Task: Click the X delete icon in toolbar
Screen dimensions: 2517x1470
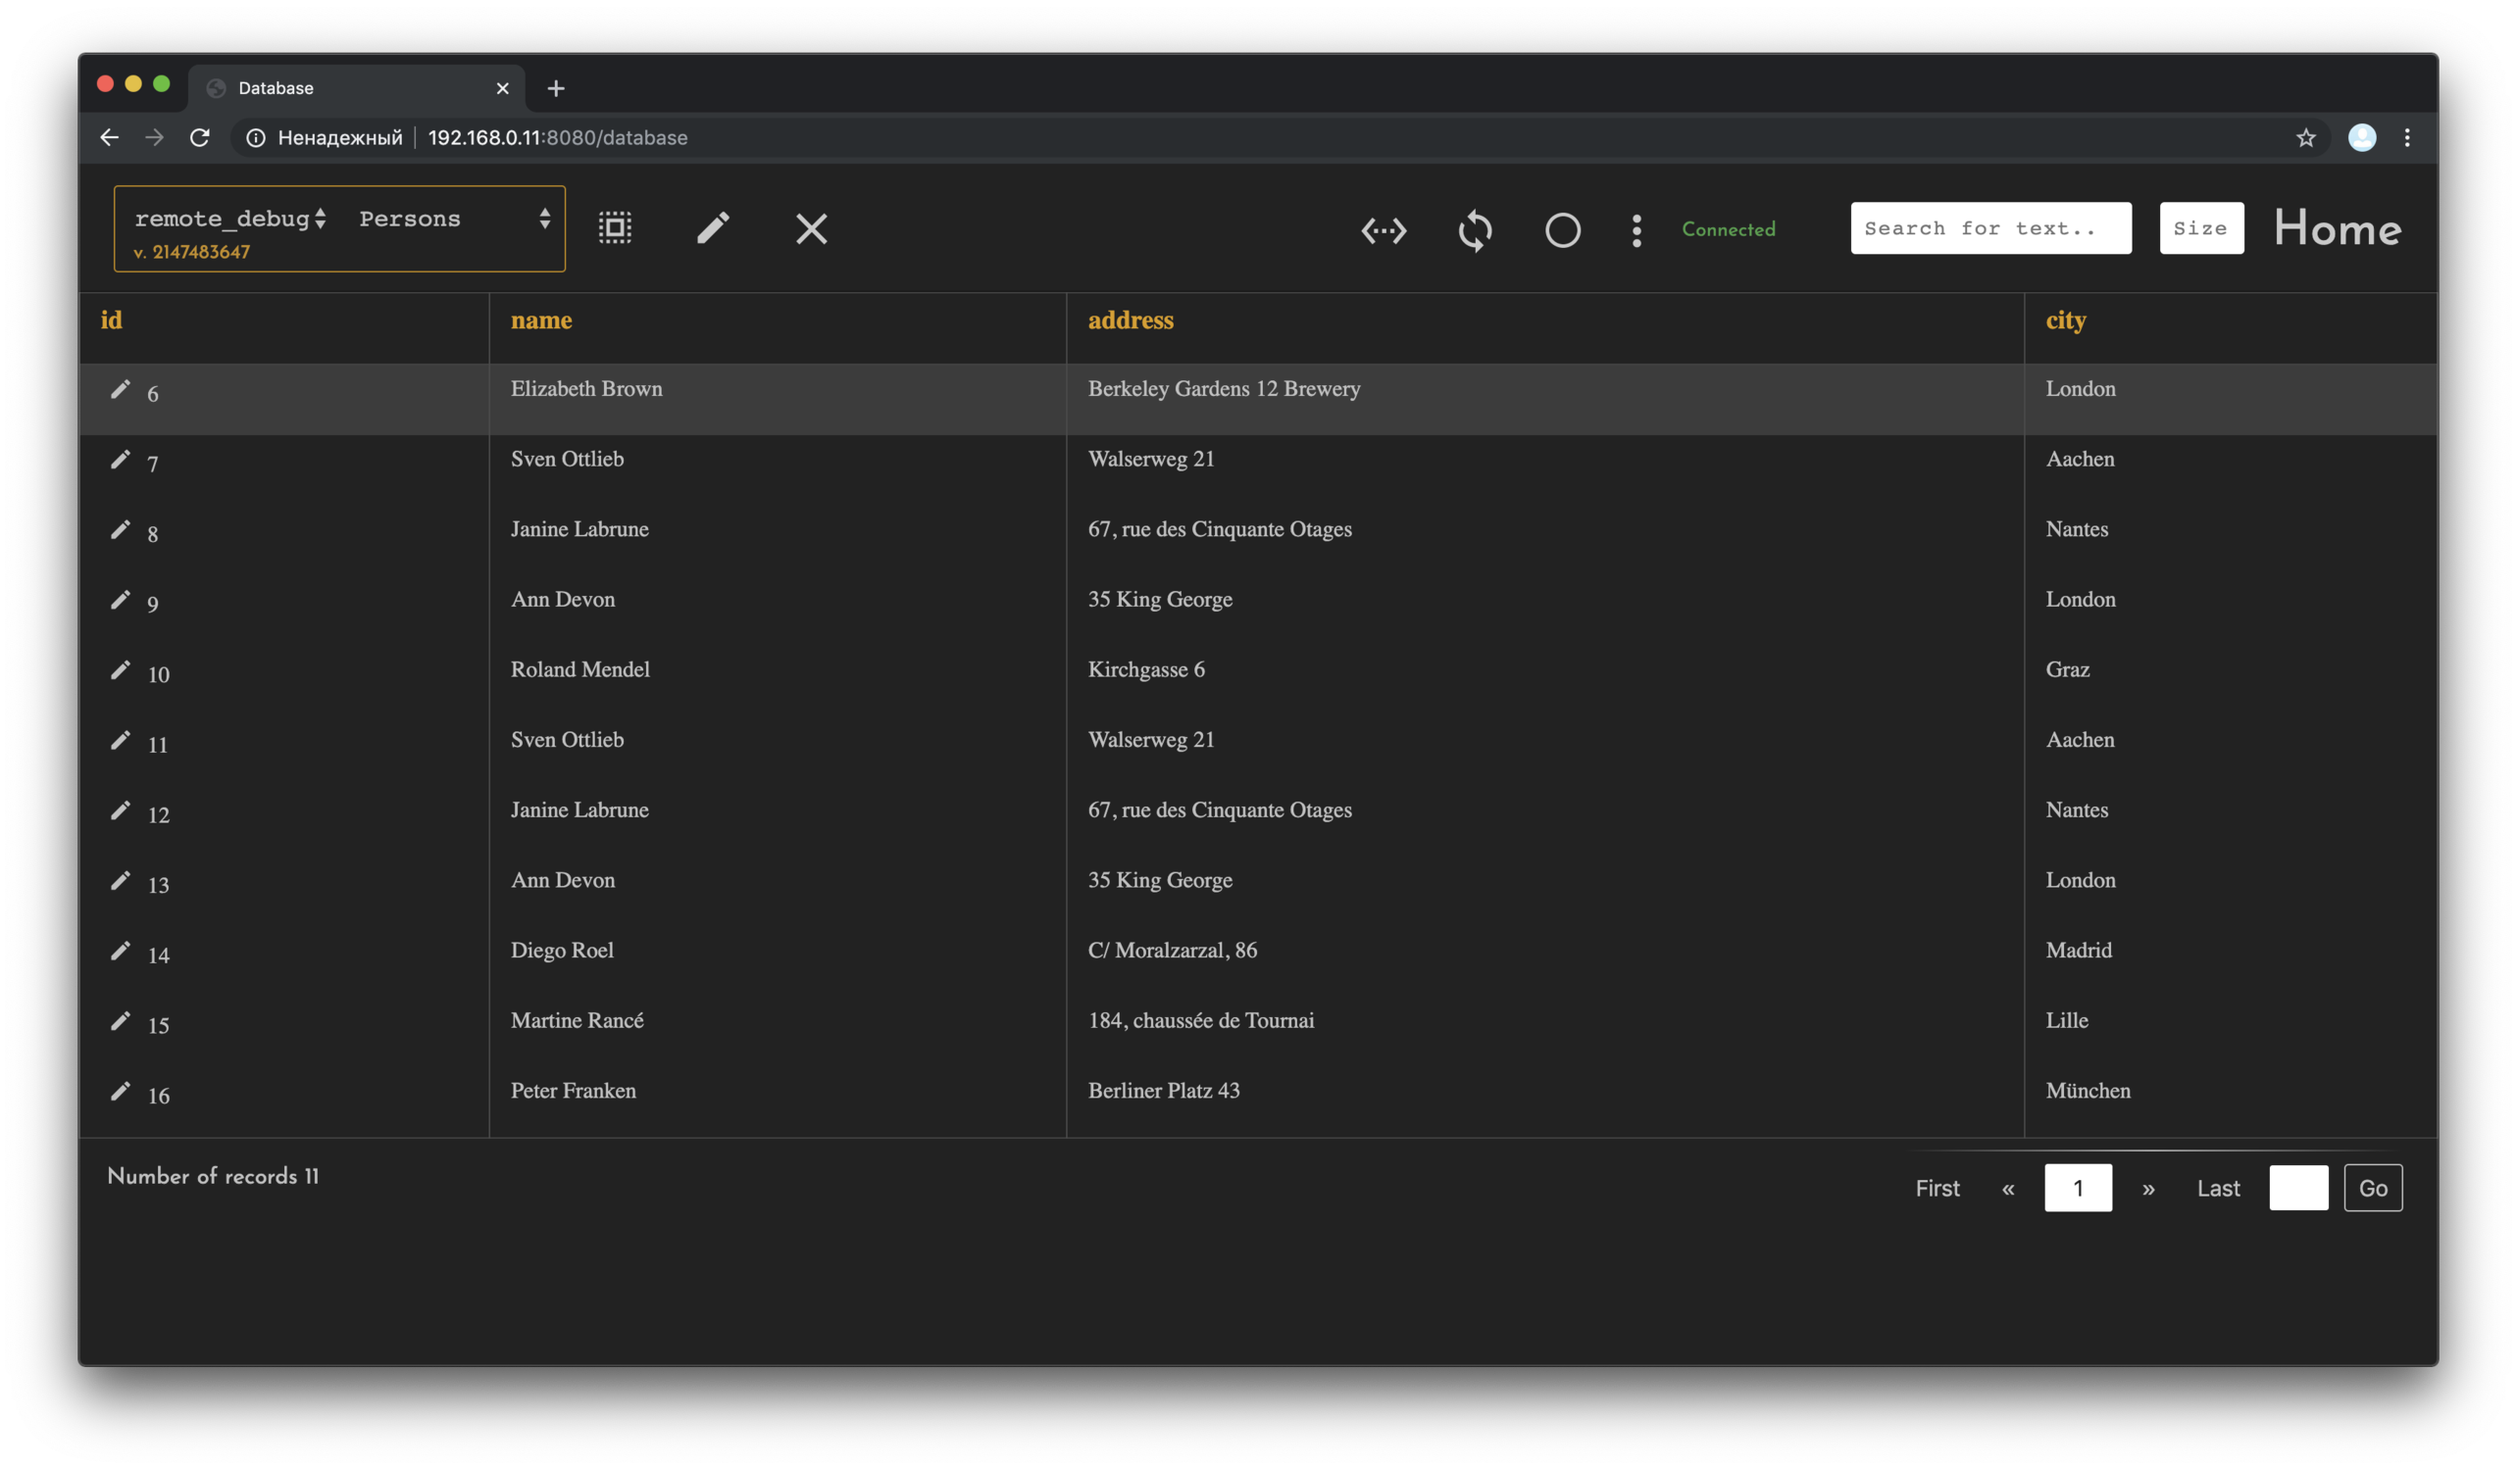Action: click(x=811, y=228)
